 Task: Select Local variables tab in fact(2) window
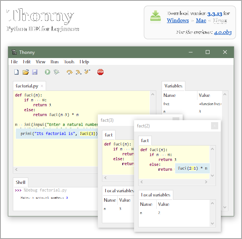pos(156,195)
